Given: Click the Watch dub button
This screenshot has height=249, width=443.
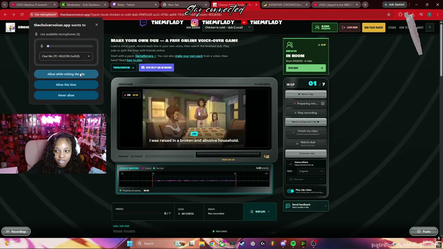Looking at the screenshot, I should [x=306, y=143].
